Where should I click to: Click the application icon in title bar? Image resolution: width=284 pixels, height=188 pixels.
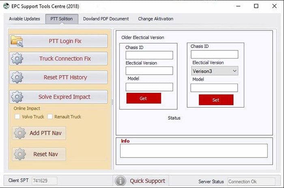(x=5, y=6)
